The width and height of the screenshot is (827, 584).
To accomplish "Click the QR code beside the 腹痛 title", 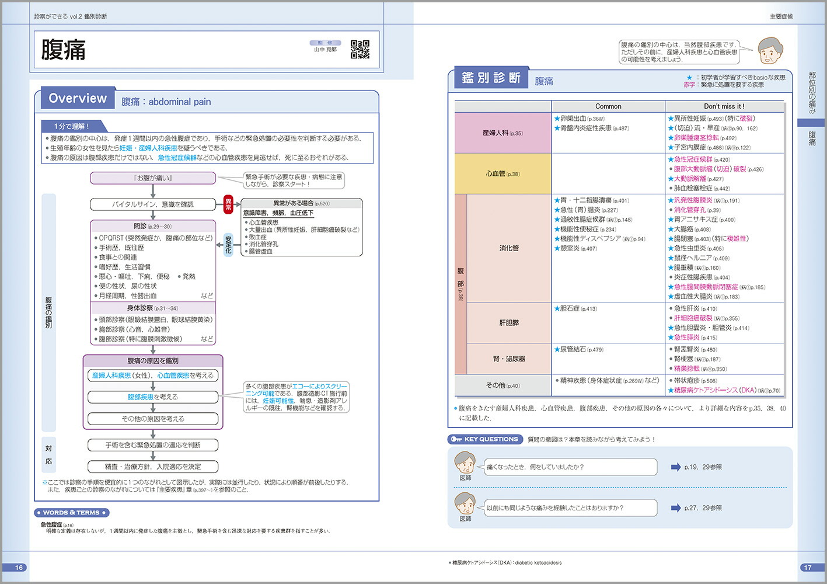I will (x=360, y=50).
